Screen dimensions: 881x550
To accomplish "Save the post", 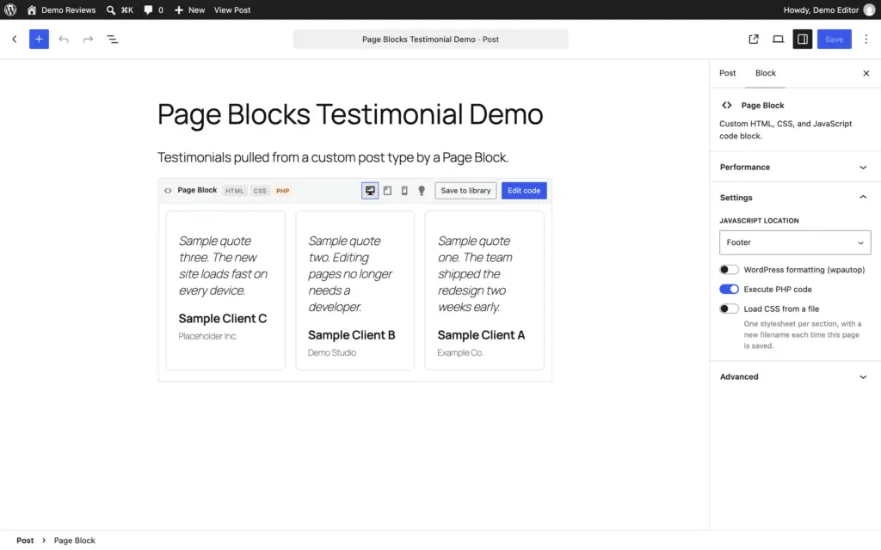I will (834, 40).
